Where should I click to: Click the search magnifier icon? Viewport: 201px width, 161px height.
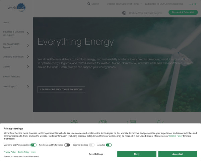pyautogui.click(x=89, y=4)
